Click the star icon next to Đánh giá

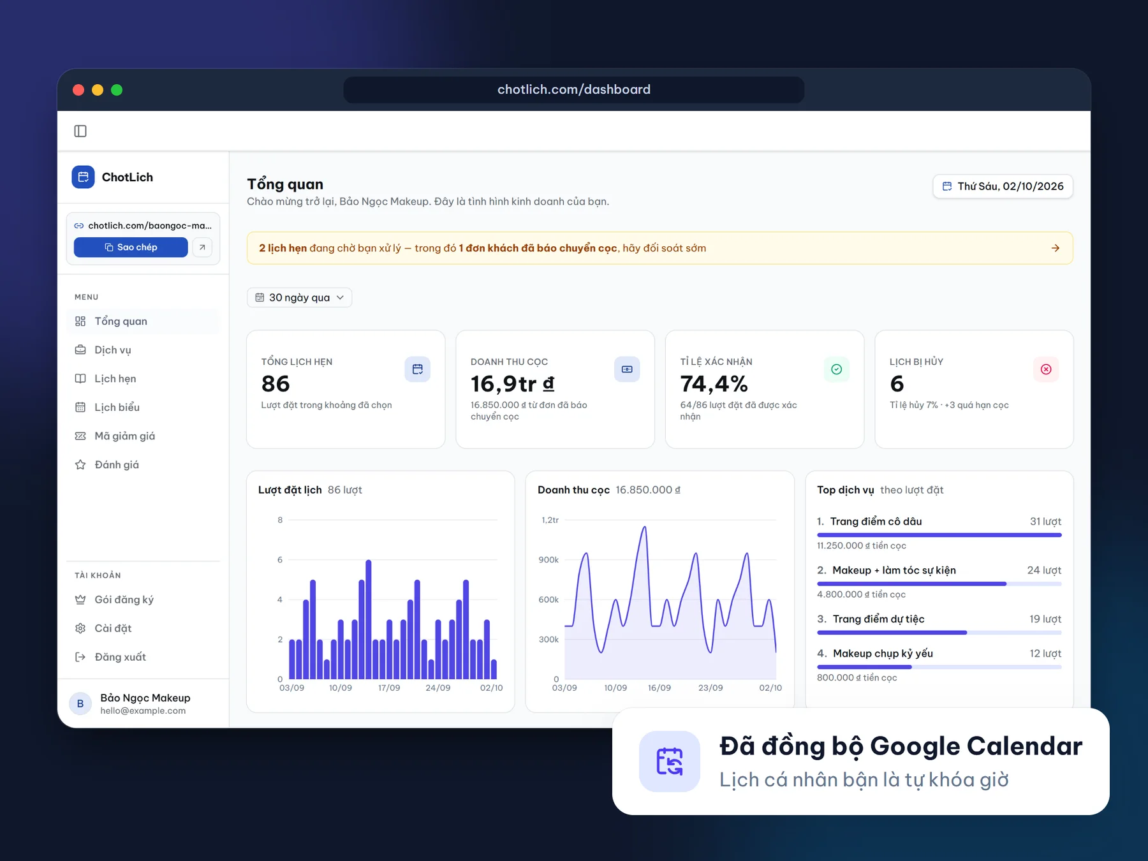(80, 465)
